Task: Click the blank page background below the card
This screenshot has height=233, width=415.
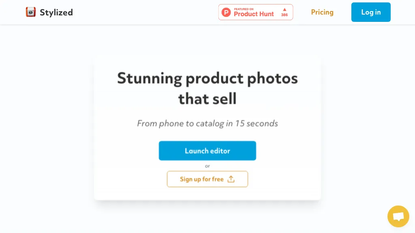Action: point(207,218)
